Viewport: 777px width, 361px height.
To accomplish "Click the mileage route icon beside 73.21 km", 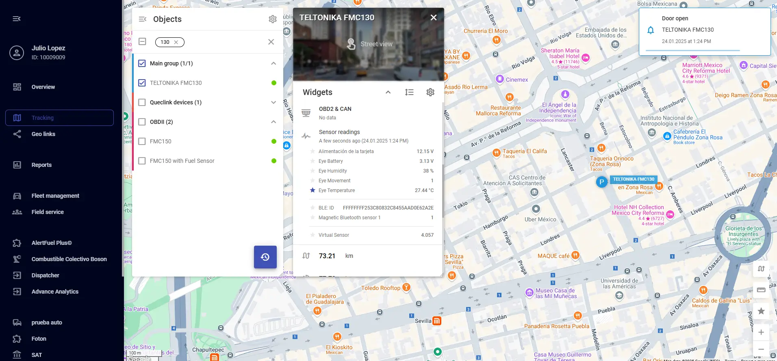I will 306,256.
